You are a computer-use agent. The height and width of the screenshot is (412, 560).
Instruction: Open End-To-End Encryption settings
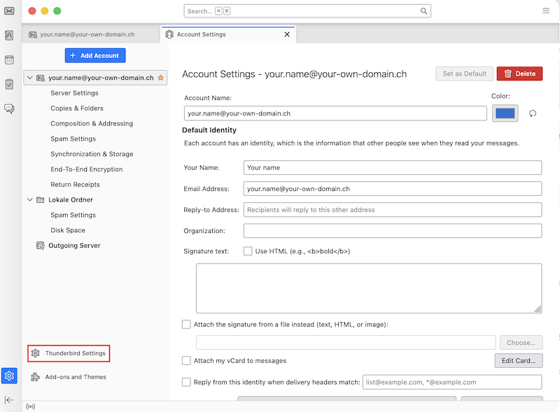(x=86, y=169)
